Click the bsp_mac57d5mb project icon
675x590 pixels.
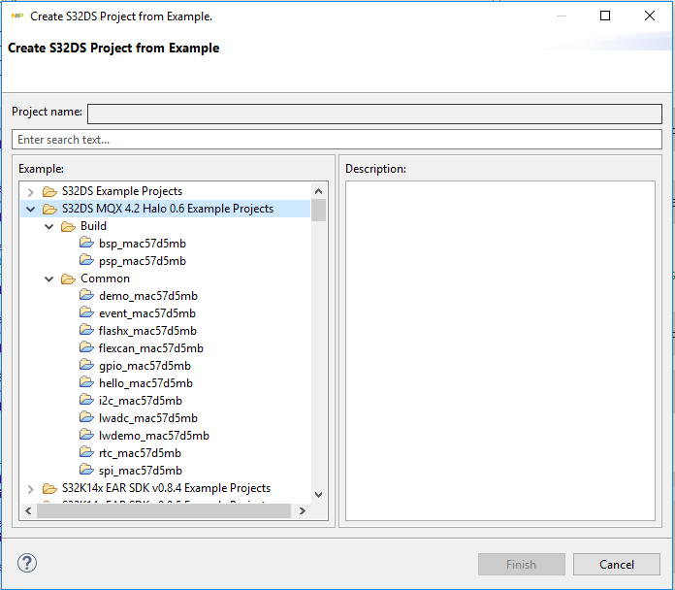[x=86, y=243]
